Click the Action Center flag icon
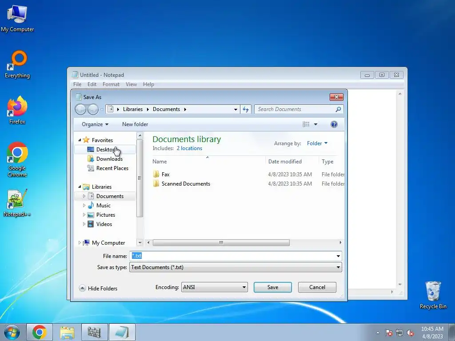Image resolution: width=455 pixels, height=341 pixels. (x=388, y=333)
